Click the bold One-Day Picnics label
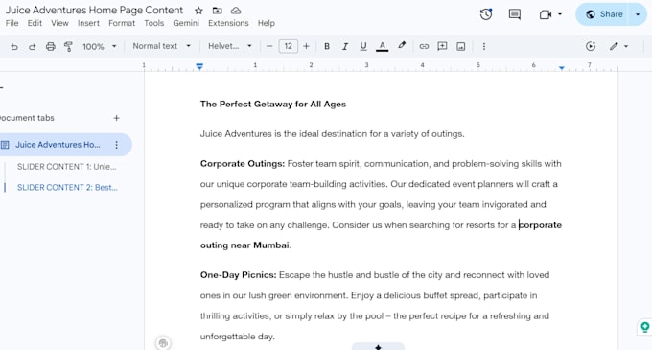Image resolution: width=652 pixels, height=350 pixels. [238, 275]
